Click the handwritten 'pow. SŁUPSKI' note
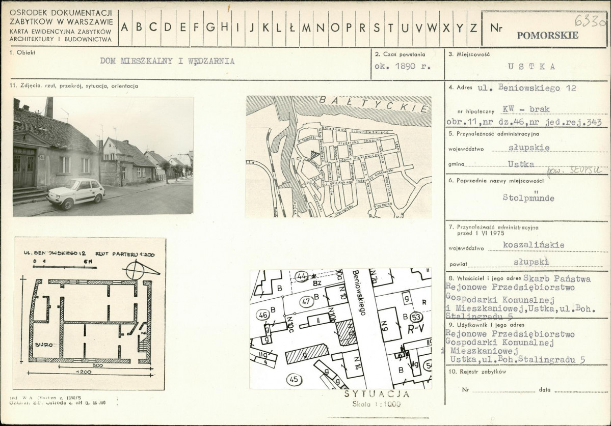611x426 pixels. pyautogui.click(x=574, y=171)
